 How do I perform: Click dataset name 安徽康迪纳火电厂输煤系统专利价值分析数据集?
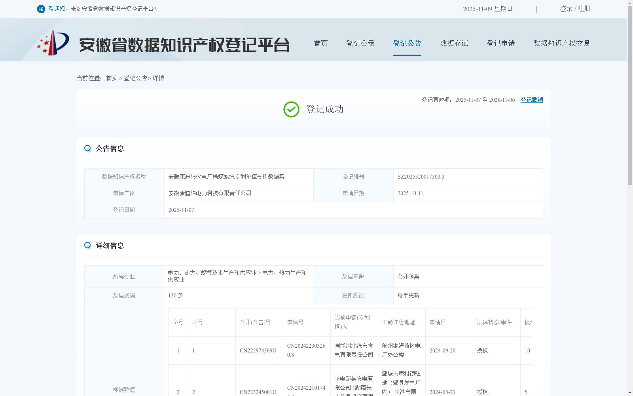(x=226, y=177)
